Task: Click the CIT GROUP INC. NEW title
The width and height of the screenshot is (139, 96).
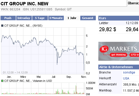Action: (24, 4)
